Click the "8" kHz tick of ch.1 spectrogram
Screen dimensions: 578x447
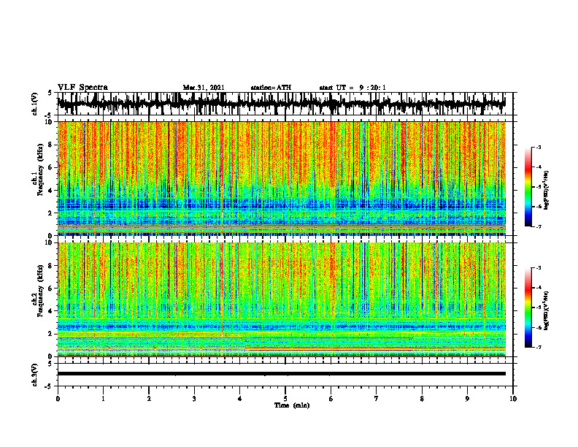coord(51,145)
